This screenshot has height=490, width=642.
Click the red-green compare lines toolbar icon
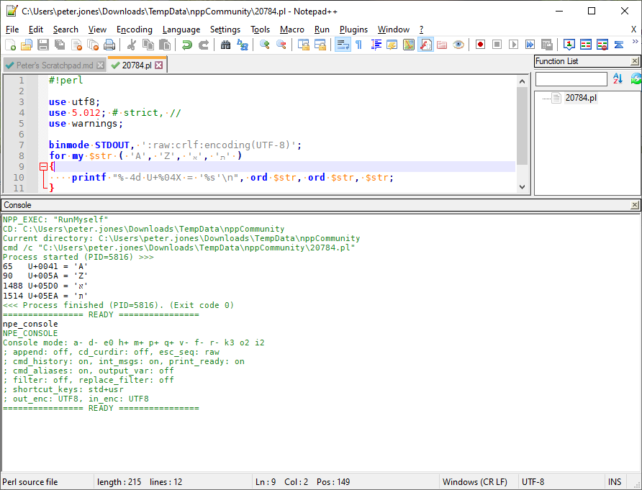coord(585,45)
